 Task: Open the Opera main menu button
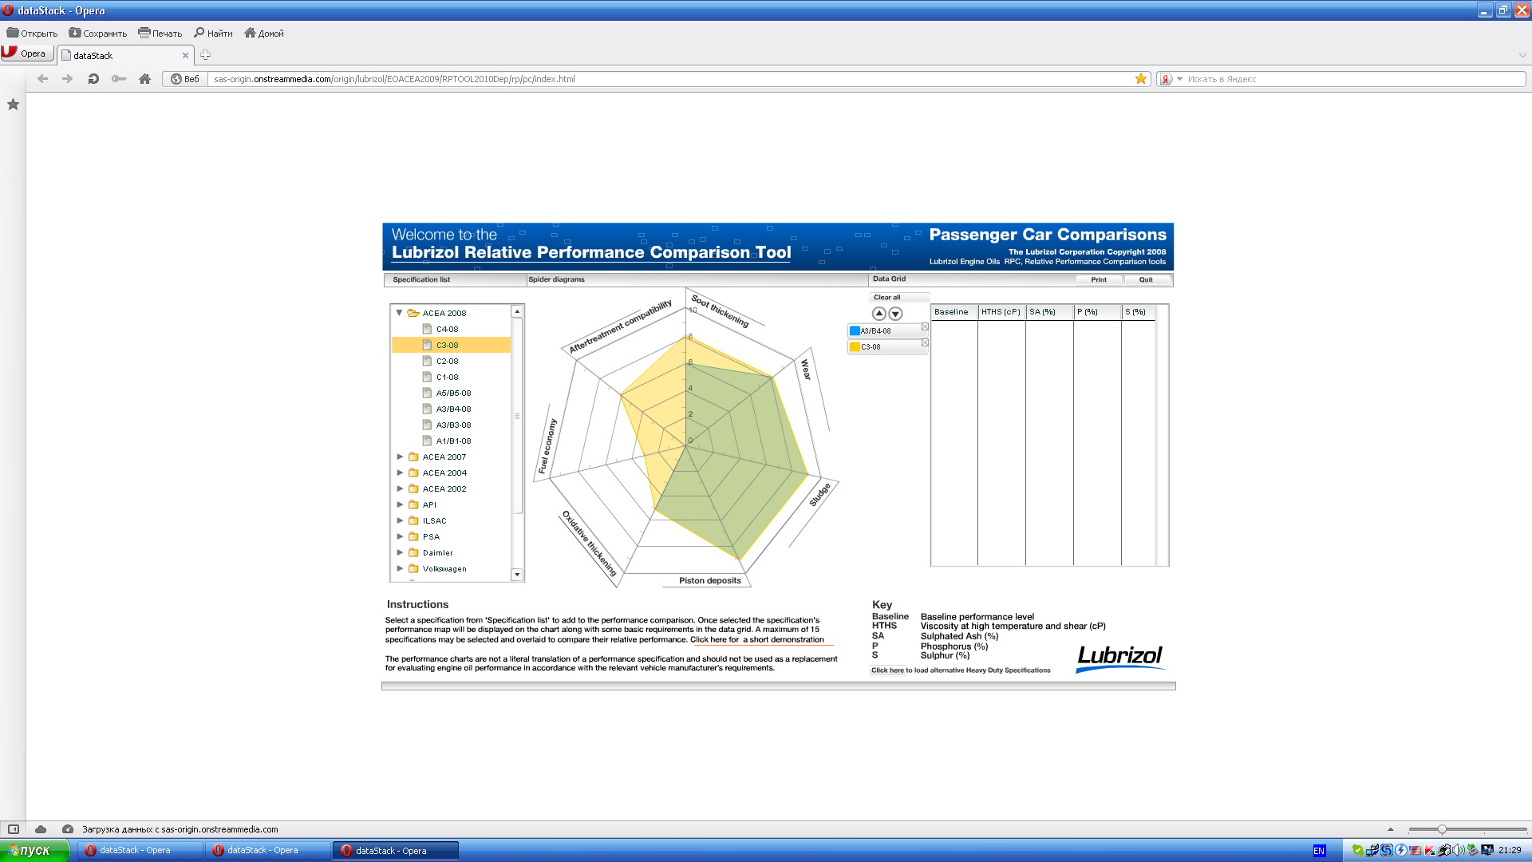pyautogui.click(x=27, y=53)
